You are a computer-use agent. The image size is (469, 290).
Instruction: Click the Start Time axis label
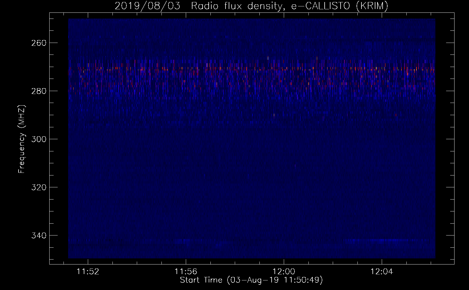251,280
